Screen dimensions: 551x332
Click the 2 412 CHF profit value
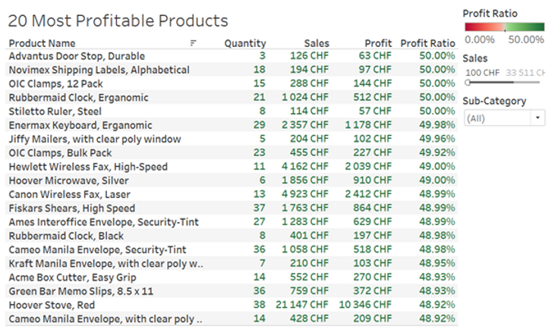(368, 194)
